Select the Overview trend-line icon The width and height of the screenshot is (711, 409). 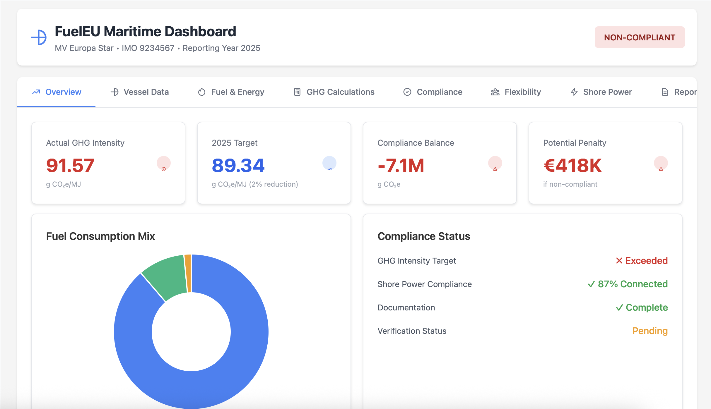pos(36,92)
